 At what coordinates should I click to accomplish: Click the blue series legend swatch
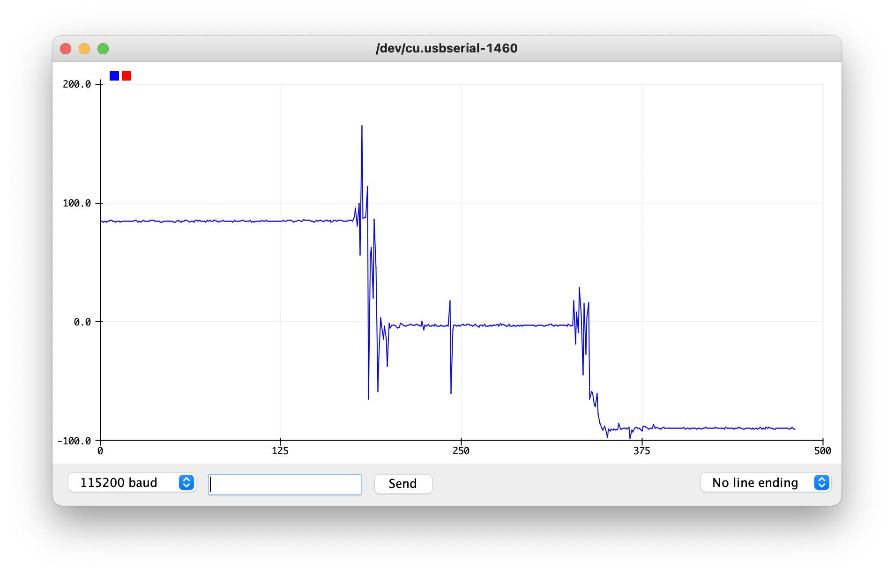[x=114, y=76]
